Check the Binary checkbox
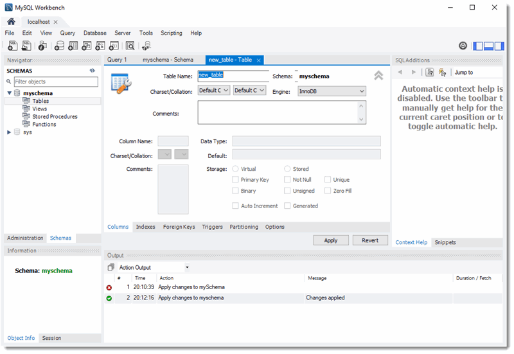Viewport: 514px width, 354px height. coord(235,191)
